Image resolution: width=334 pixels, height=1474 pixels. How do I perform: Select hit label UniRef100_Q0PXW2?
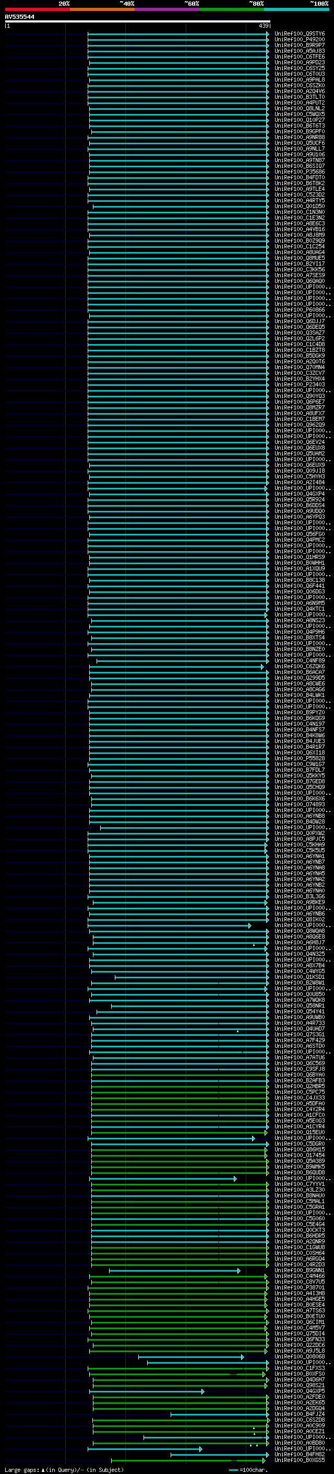pyautogui.click(x=300, y=833)
